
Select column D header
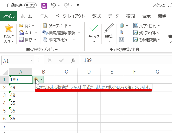click(89, 72)
